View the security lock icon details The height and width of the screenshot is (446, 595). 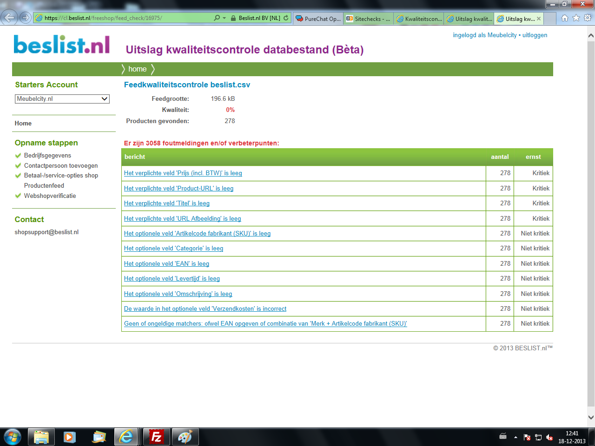coord(233,18)
